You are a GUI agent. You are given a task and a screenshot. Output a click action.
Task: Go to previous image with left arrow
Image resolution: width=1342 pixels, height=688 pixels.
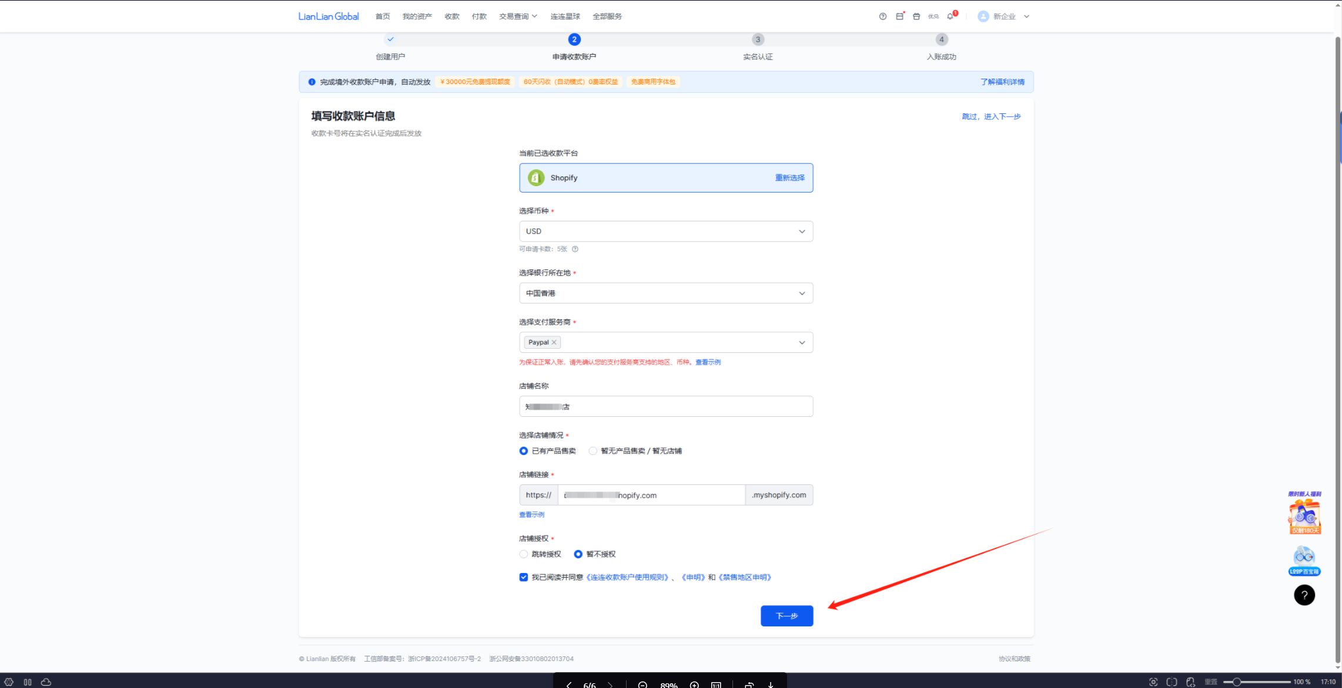pos(568,684)
